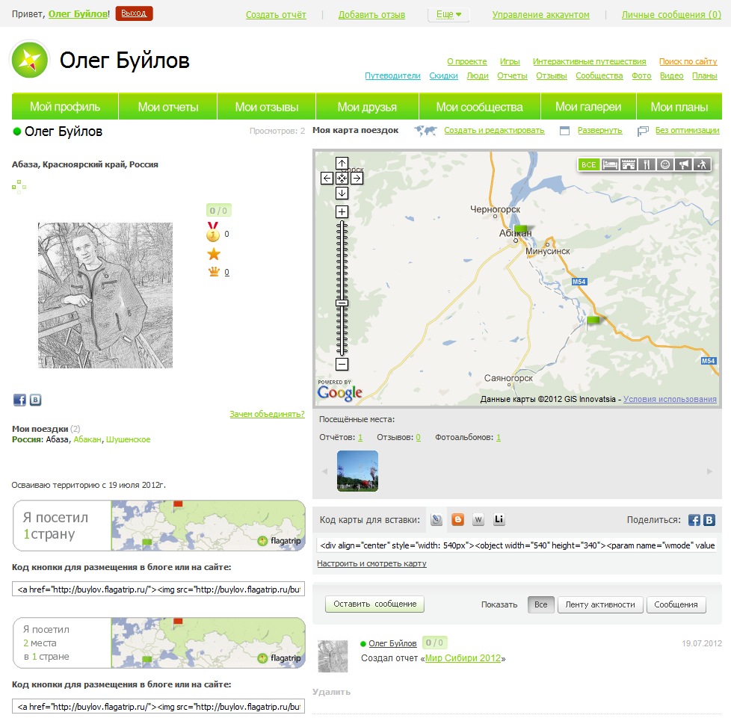Switch to the 'Мои друзья' tab
The width and height of the screenshot is (731, 718).
pyautogui.click(x=367, y=107)
